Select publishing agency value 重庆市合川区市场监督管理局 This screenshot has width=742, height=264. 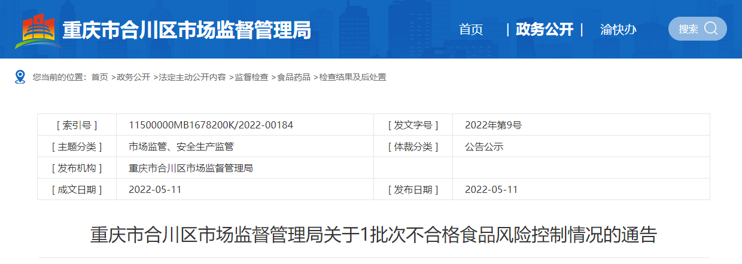tap(191, 168)
